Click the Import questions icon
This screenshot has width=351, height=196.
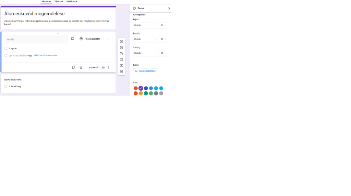click(121, 48)
